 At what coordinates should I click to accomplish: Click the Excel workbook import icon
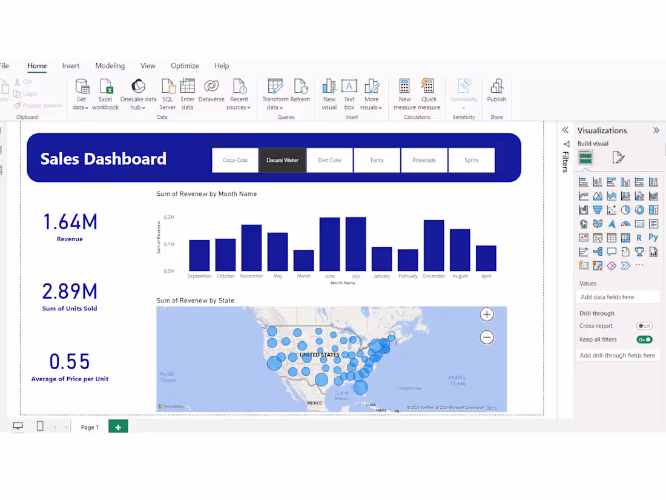tap(105, 90)
